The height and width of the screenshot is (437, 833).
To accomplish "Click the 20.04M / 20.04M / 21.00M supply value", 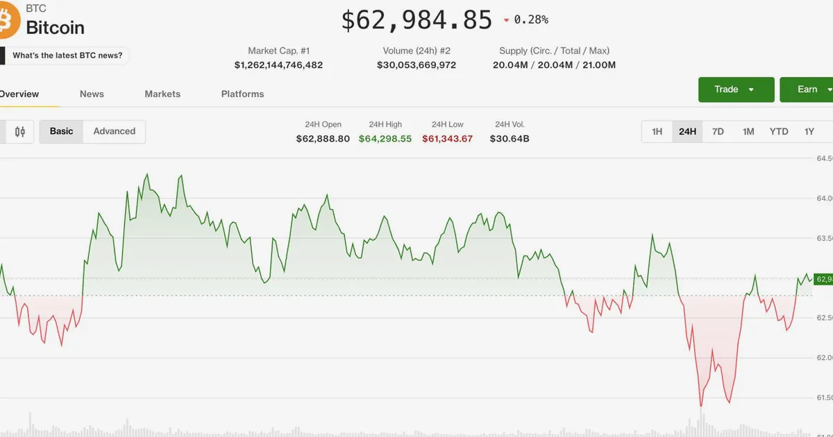I will click(x=555, y=65).
